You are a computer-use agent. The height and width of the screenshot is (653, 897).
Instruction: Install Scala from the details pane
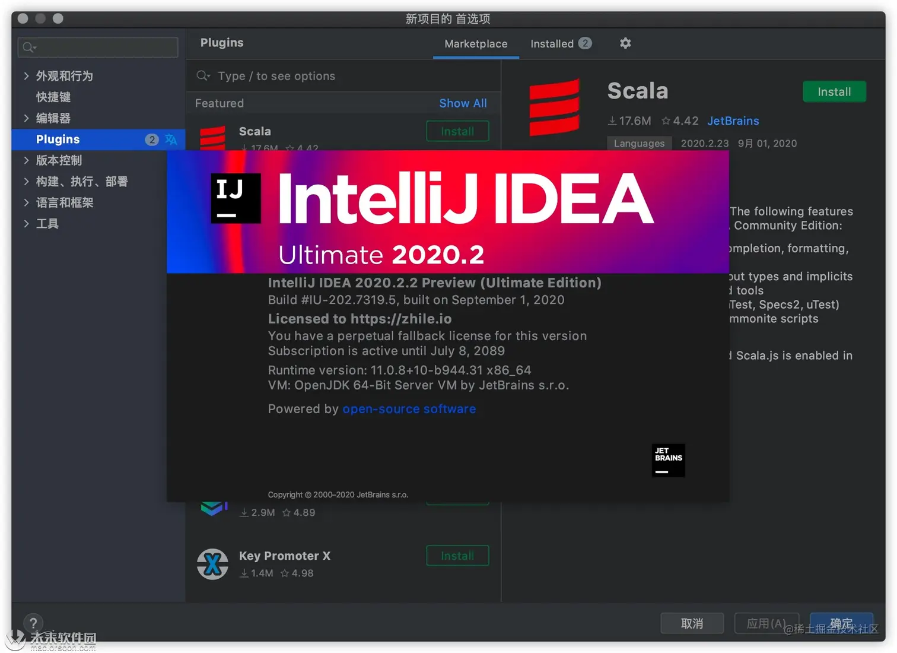(x=834, y=92)
